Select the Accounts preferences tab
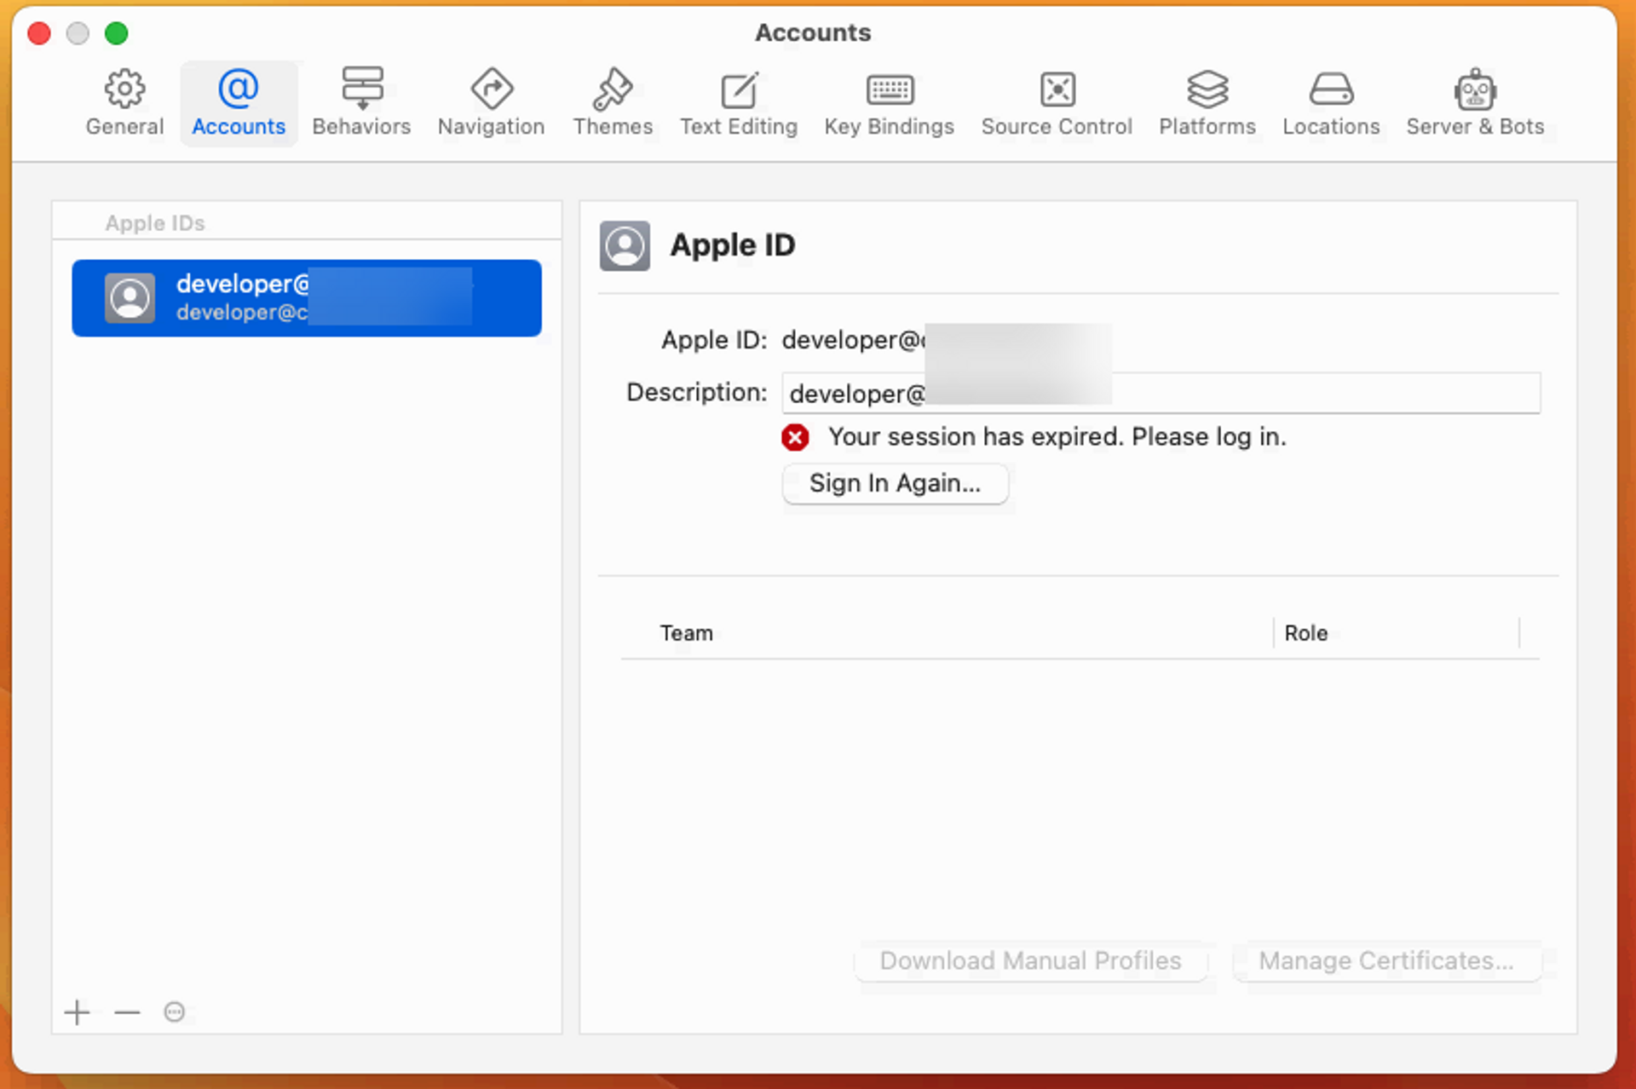 (239, 104)
